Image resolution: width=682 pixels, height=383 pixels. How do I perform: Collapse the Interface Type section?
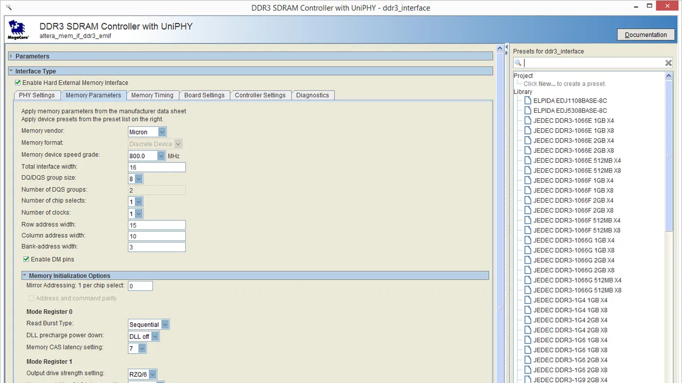11,71
